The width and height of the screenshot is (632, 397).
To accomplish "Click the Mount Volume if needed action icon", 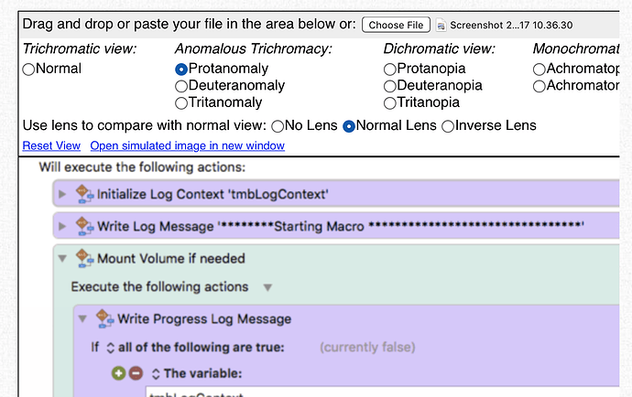I will tap(84, 259).
